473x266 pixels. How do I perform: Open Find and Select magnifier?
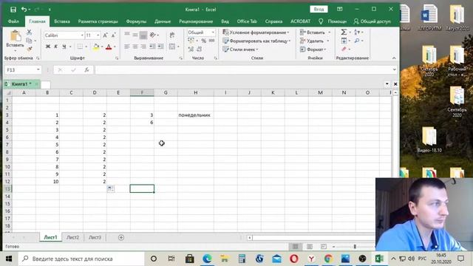click(x=357, y=41)
